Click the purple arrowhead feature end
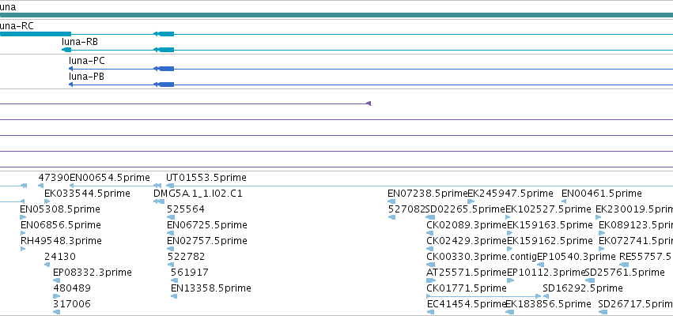673x316 pixels. pos(369,103)
